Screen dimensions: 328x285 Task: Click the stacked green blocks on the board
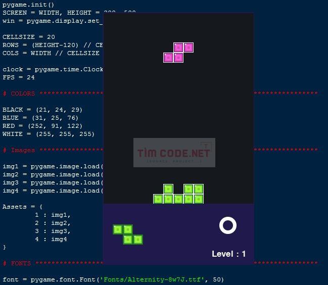(x=178, y=194)
